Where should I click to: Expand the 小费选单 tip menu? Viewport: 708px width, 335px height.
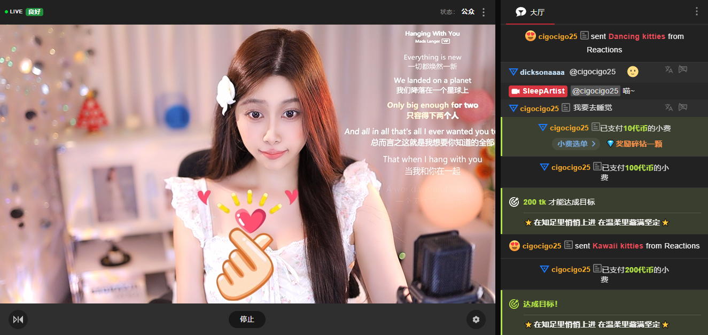(576, 144)
